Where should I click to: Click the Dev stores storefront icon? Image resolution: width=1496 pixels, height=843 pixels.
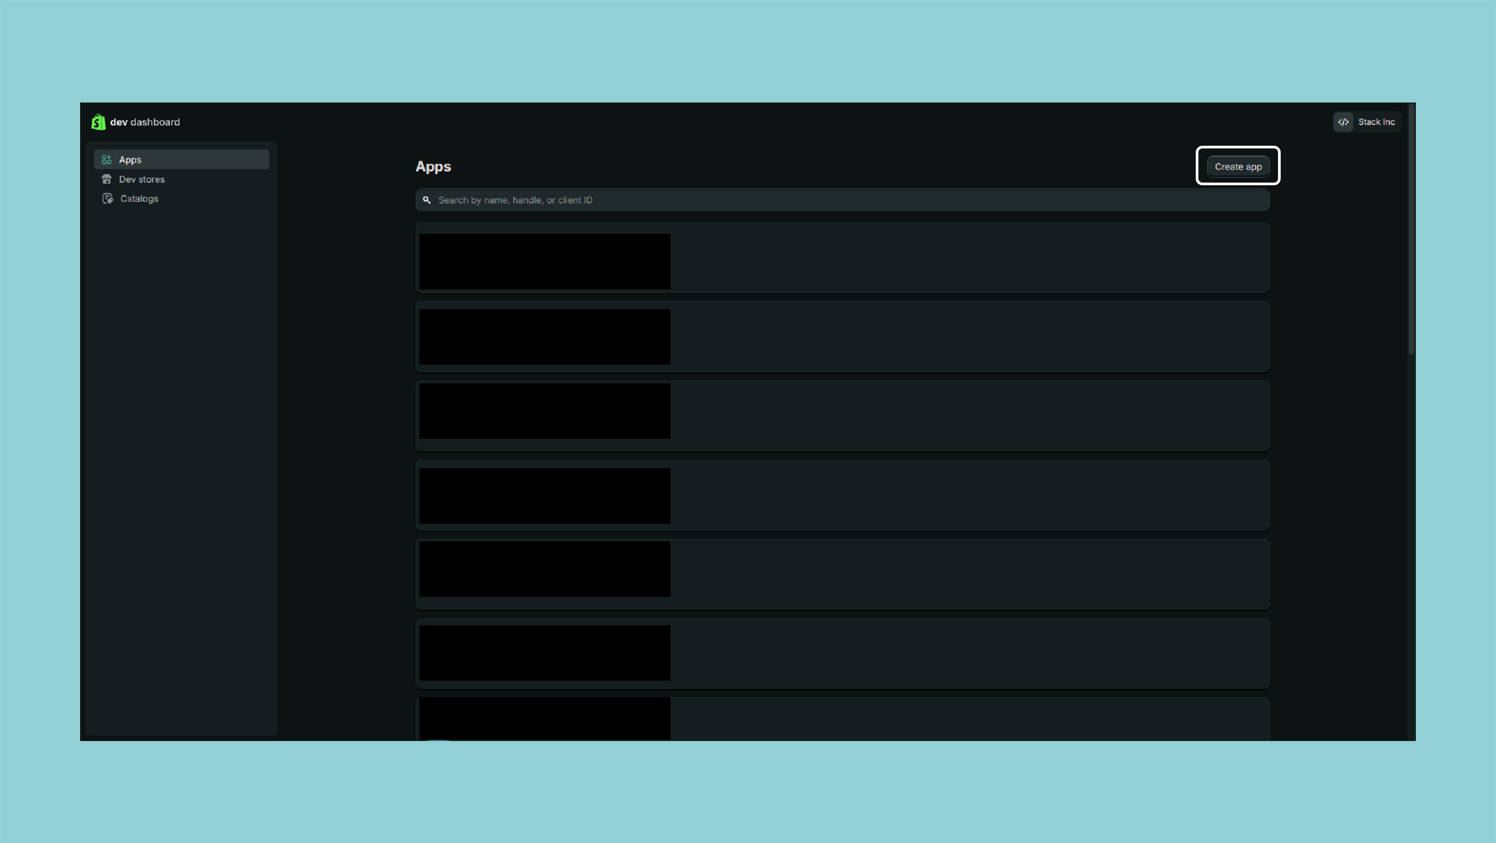click(x=106, y=179)
